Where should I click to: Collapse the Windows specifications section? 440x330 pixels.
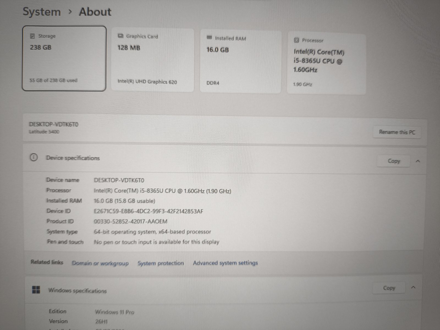tap(413, 288)
